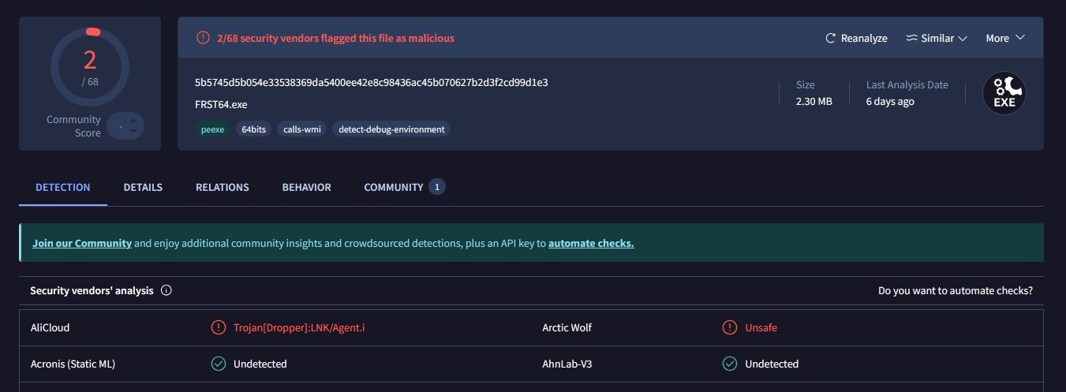View the BEHAVIOR tab

tap(307, 187)
